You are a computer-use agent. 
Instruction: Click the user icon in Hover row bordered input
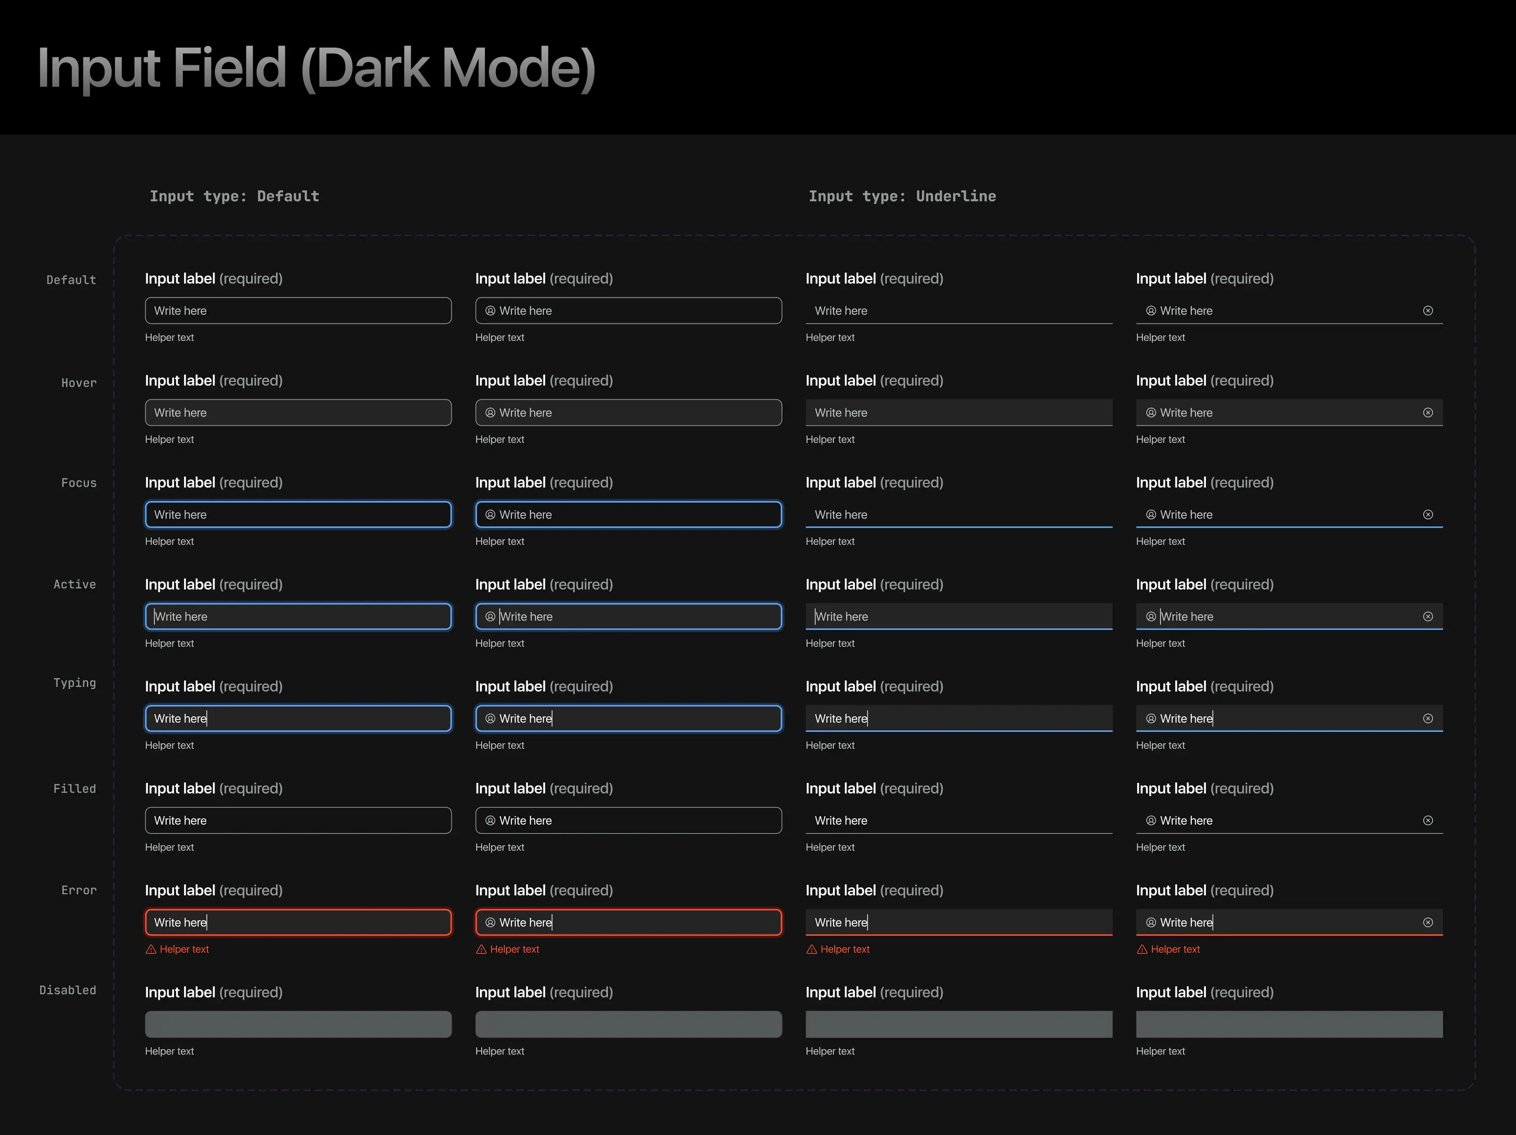pyautogui.click(x=490, y=412)
